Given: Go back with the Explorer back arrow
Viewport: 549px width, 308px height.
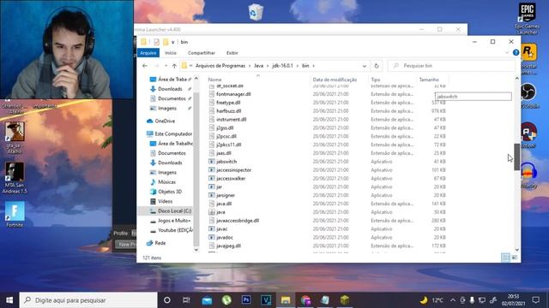Looking at the screenshot, I should 145,66.
